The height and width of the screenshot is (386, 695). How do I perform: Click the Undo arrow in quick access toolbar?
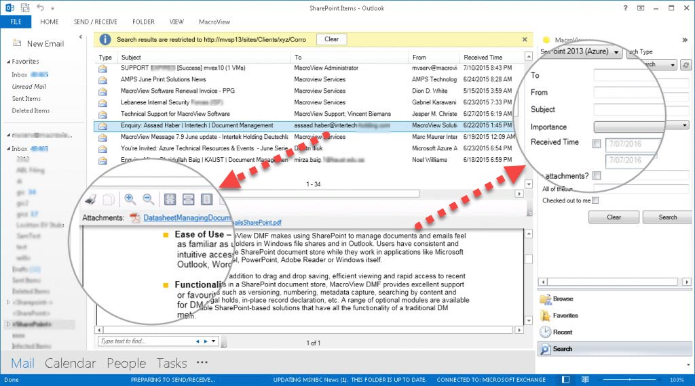click(41, 8)
